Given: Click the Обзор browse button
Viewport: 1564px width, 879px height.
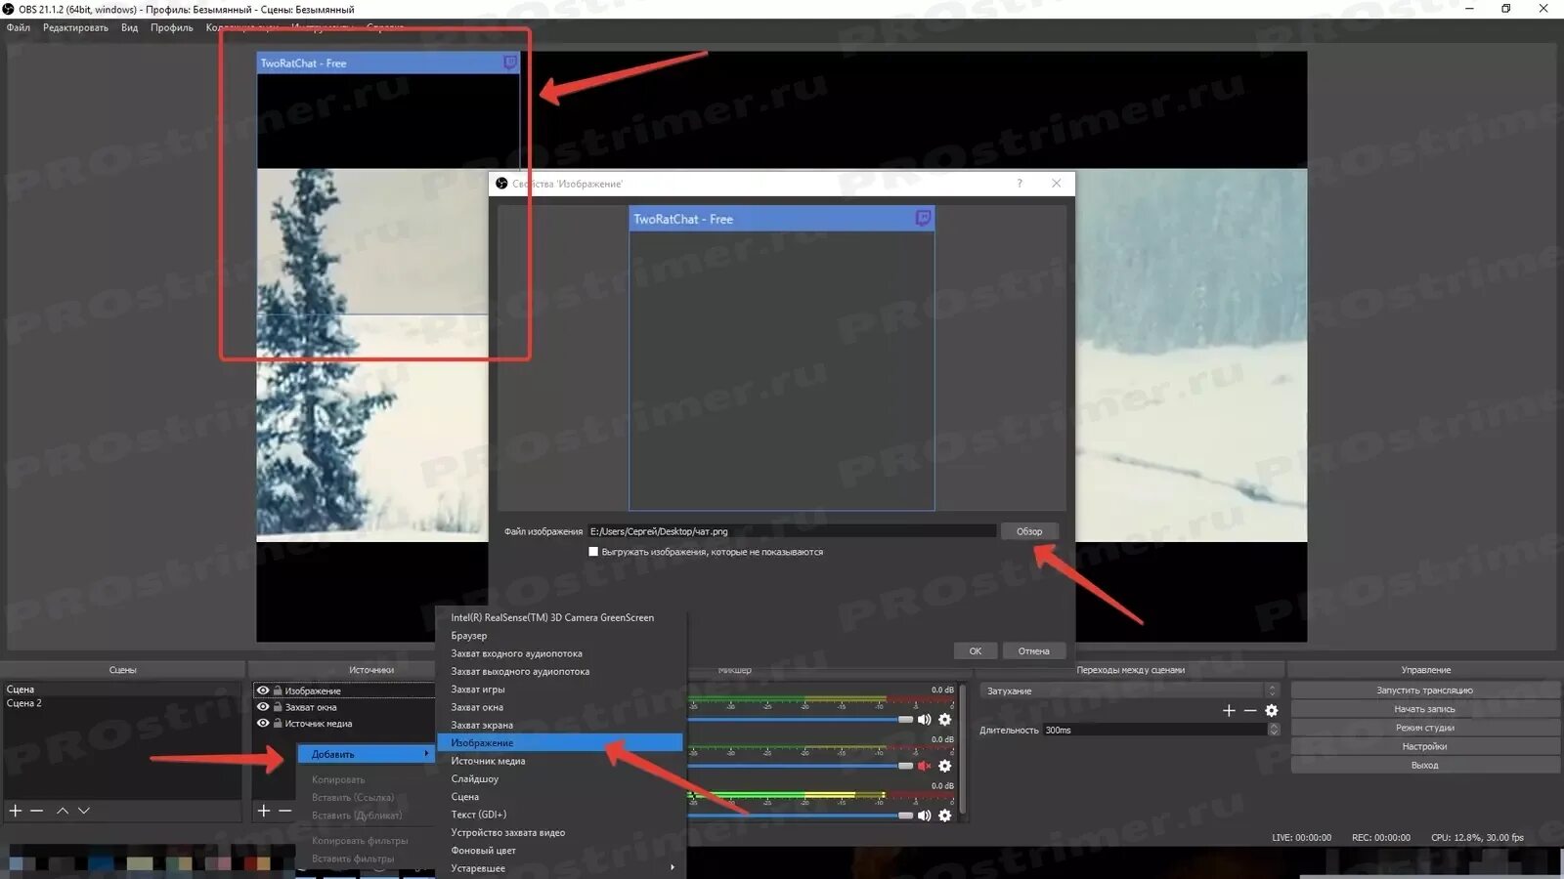Looking at the screenshot, I should point(1029,531).
